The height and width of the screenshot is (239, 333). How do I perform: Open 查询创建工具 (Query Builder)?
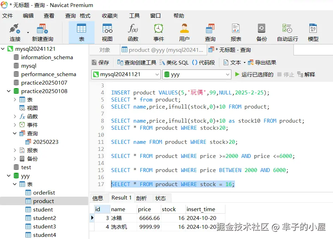137,62
